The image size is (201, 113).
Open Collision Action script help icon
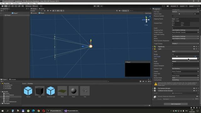[194, 91]
